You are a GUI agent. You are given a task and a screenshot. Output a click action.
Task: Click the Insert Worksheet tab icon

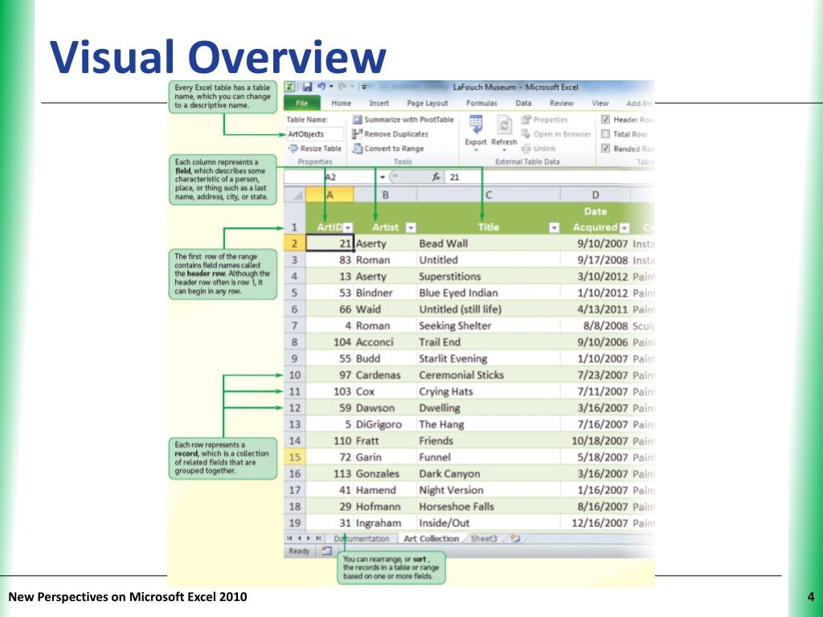click(x=515, y=538)
